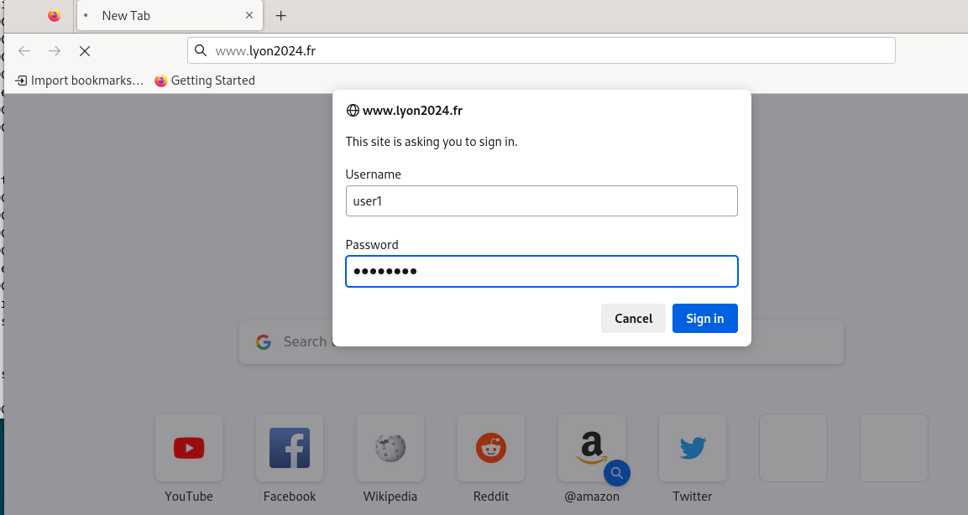
Task: Go back with the left arrow icon
Action: pyautogui.click(x=24, y=51)
